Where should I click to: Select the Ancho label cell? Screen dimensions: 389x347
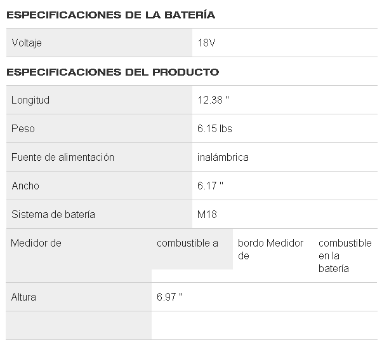[x=25, y=186]
